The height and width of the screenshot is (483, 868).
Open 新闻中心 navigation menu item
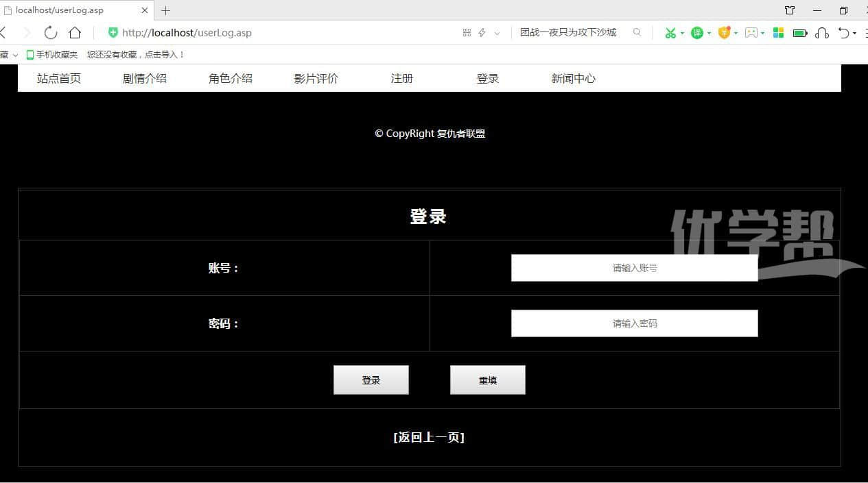pos(573,78)
